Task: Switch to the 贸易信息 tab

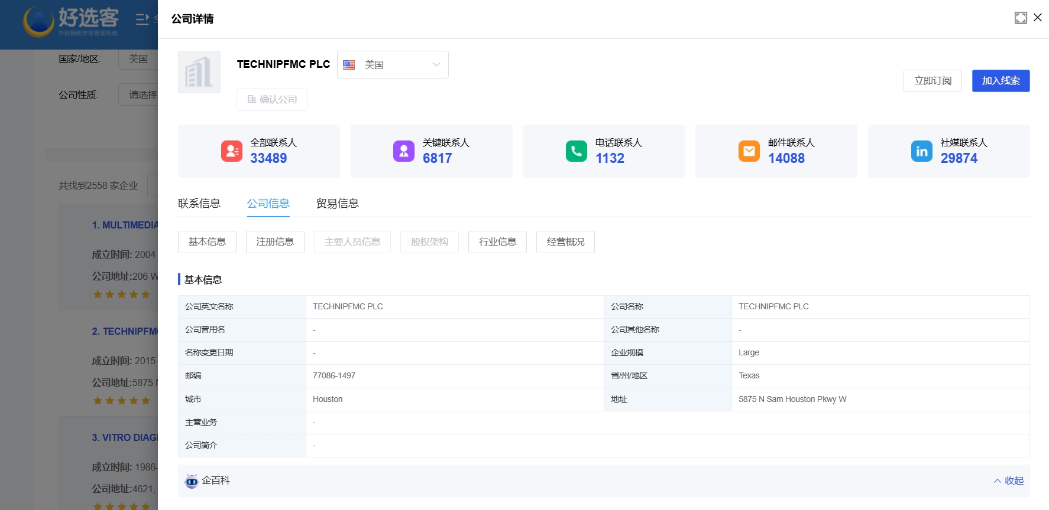Action: (x=338, y=204)
